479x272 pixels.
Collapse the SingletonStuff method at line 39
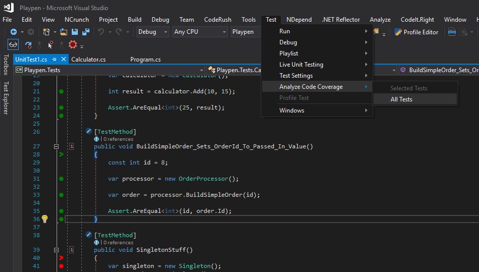pyautogui.click(x=56, y=250)
